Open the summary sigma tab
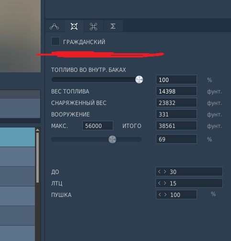 tap(113, 26)
